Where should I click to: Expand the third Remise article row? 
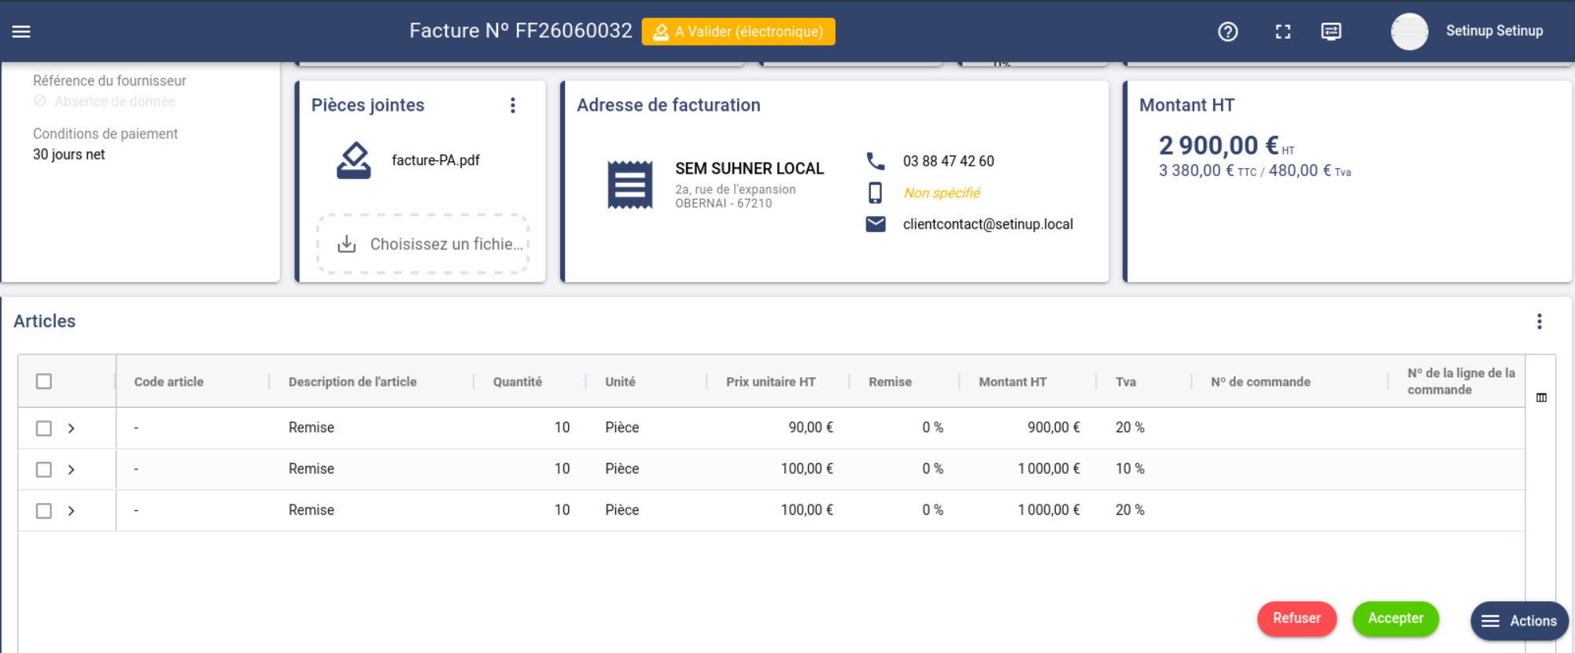click(72, 511)
